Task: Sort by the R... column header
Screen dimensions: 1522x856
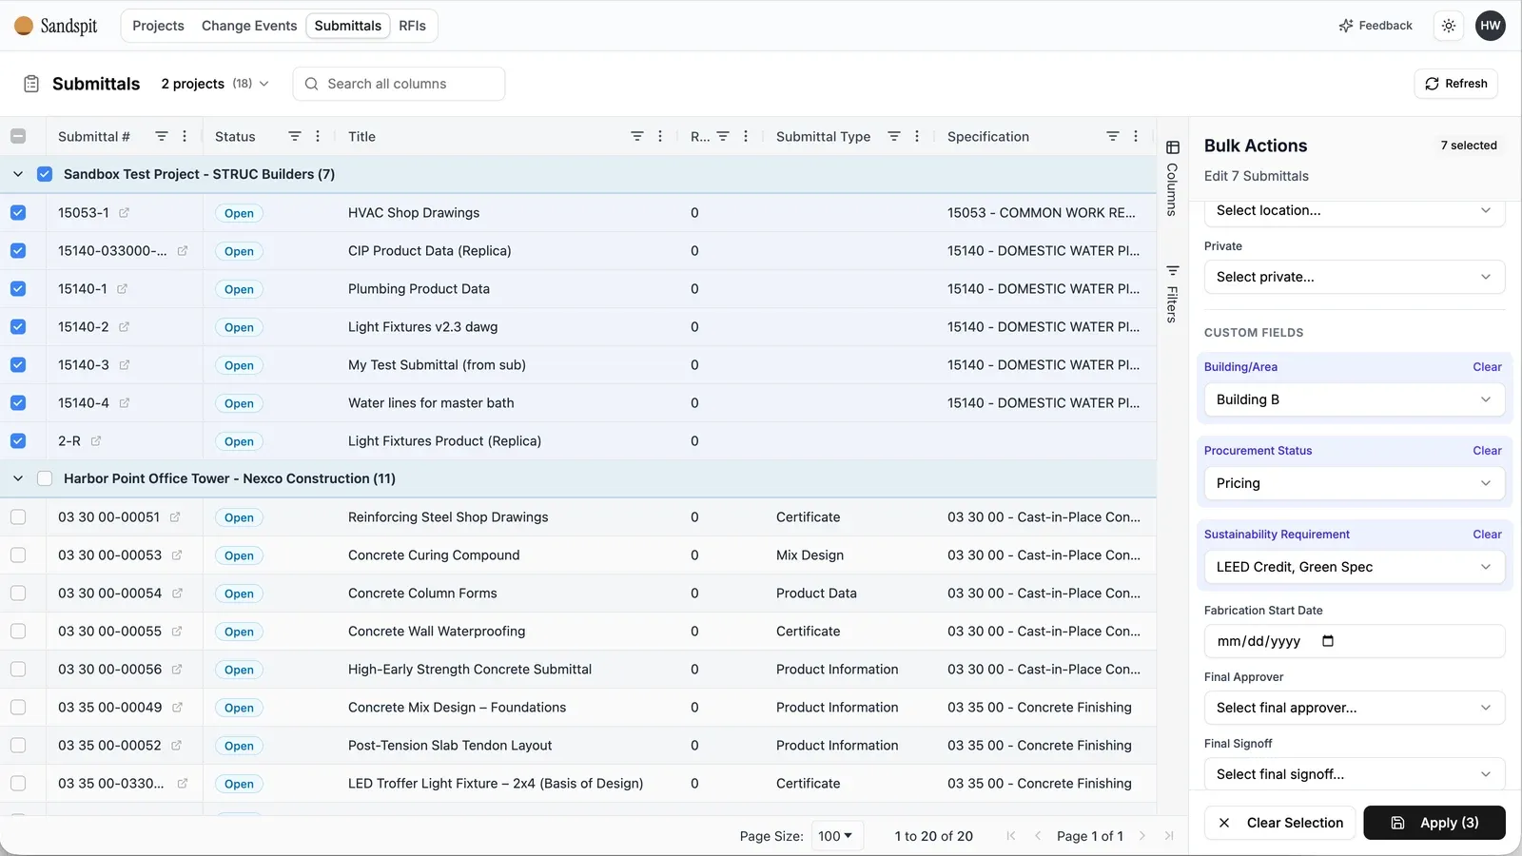Action: [700, 137]
